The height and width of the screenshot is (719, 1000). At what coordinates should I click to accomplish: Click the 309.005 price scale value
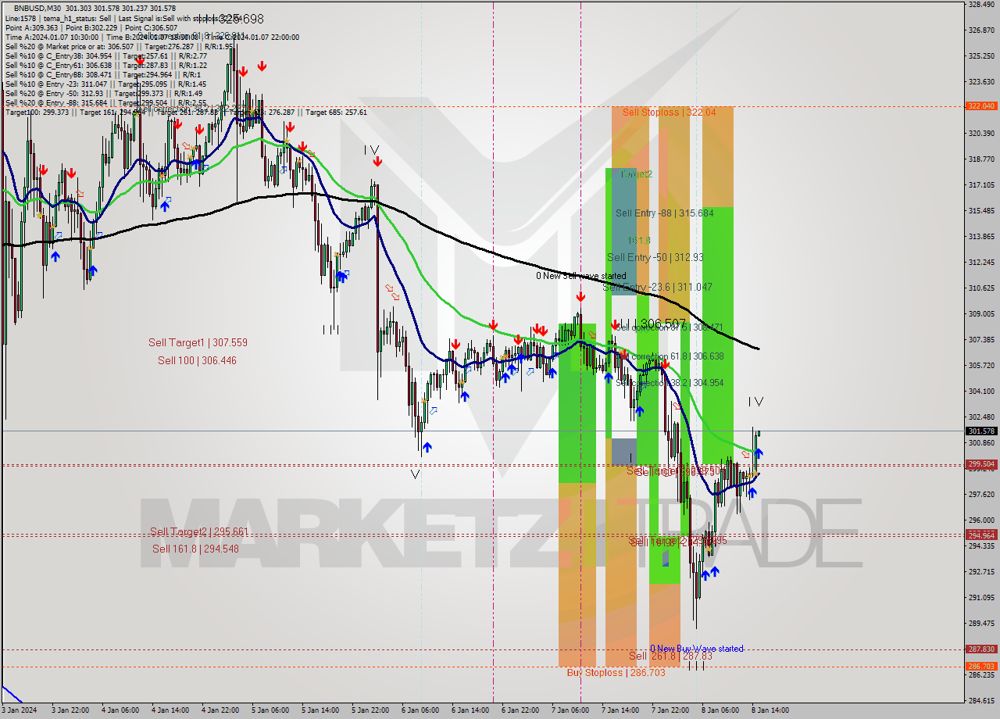[x=981, y=314]
